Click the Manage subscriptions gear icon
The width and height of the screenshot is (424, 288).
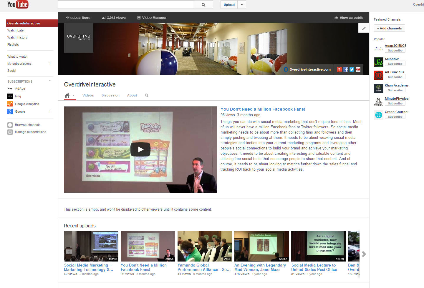10,132
